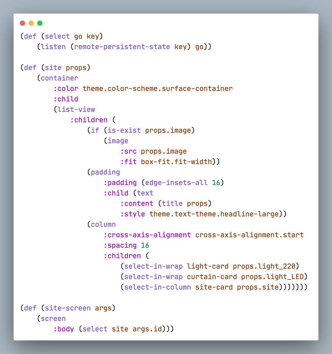Click the yellow minimize window dot
The width and height of the screenshot is (332, 354).
(x=31, y=23)
